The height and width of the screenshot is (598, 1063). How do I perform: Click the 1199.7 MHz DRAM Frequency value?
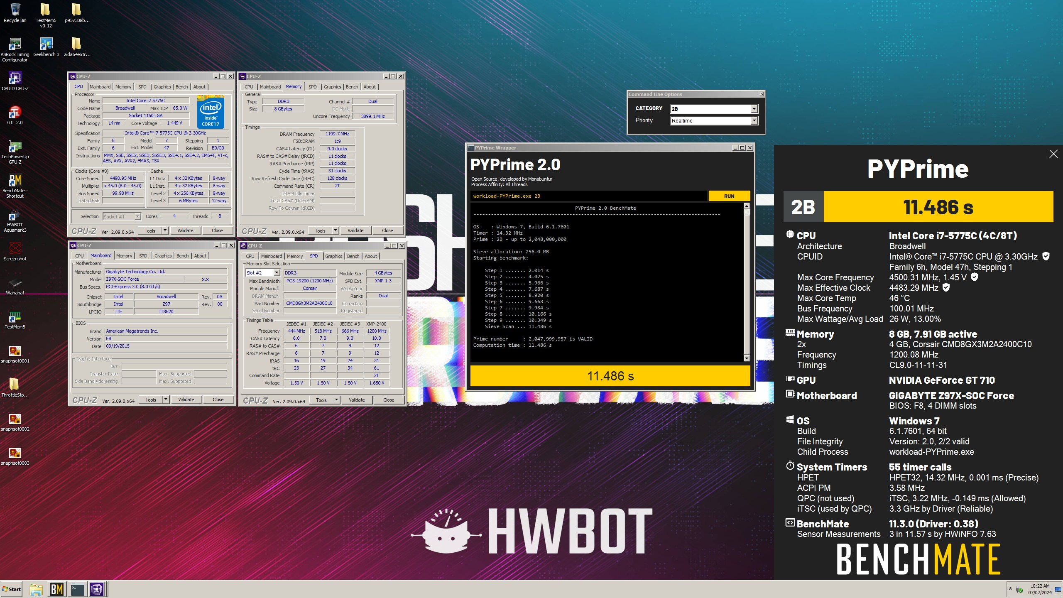[x=337, y=134]
